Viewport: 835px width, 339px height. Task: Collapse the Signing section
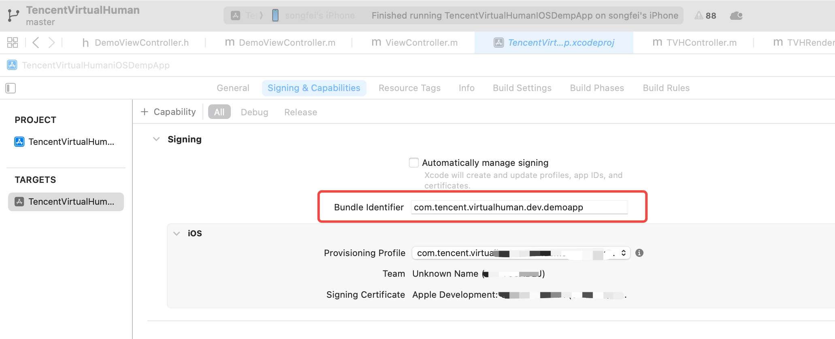point(156,139)
